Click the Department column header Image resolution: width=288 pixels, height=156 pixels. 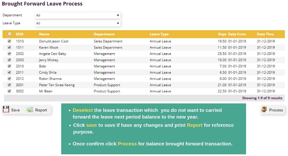coord(104,34)
